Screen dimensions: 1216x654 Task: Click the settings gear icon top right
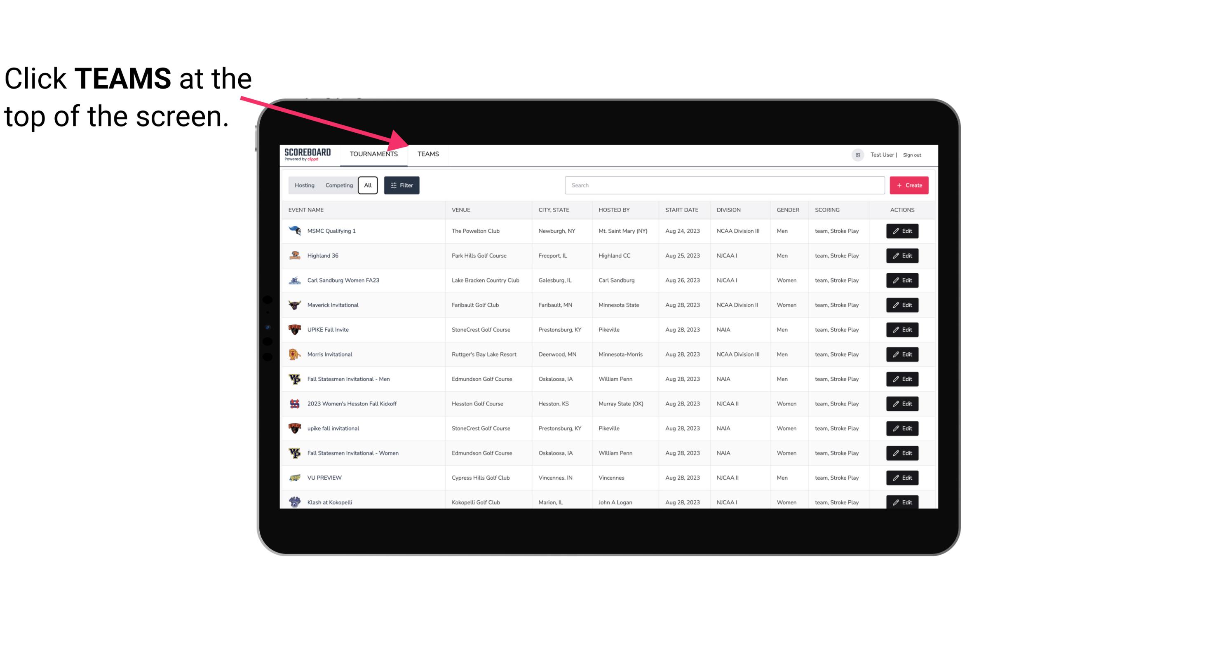tap(857, 154)
